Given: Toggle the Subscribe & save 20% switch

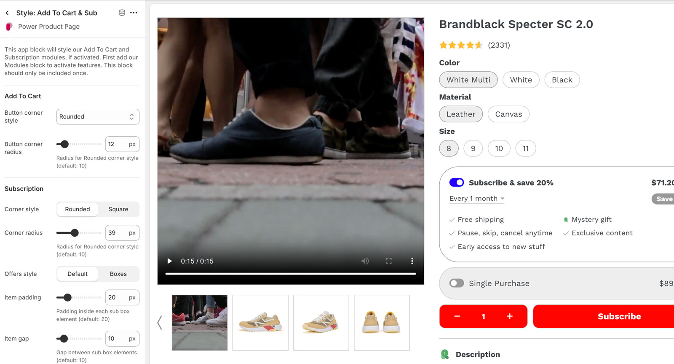Looking at the screenshot, I should click(x=457, y=183).
